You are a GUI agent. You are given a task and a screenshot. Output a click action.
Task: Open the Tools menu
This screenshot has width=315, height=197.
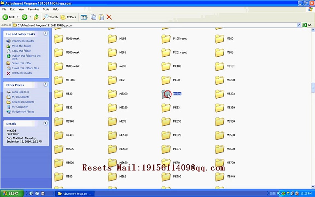point(46,9)
